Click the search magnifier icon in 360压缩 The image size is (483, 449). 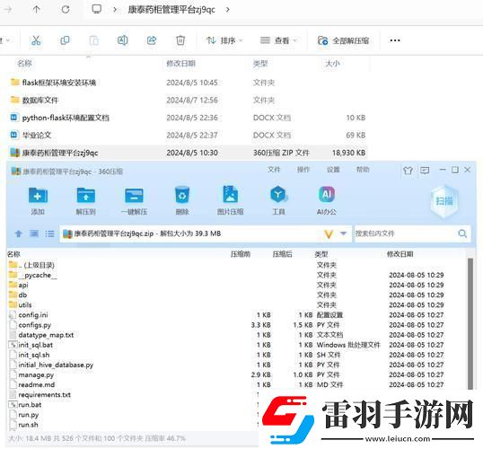462,233
